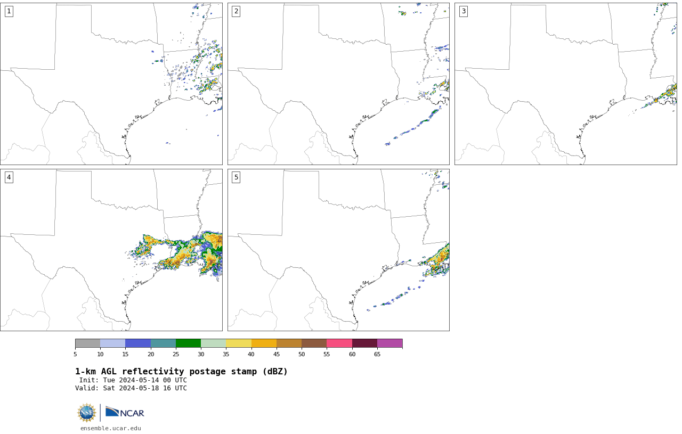Click the colorbar tick label 35
Viewport: 682px width, 434px height.
[226, 354]
